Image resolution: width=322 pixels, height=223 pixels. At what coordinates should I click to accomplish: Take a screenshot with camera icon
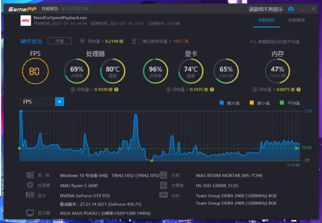291,9
